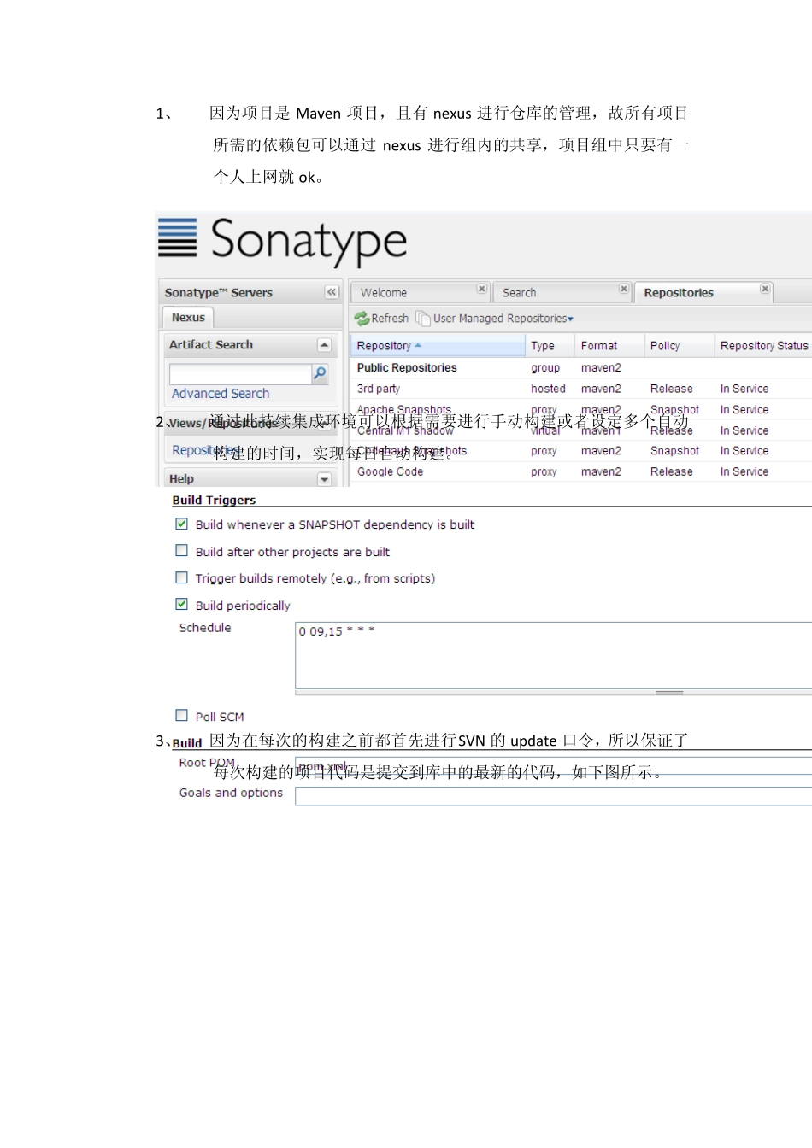Enable Build after other projects are built
812x1148 pixels.
pos(181,551)
